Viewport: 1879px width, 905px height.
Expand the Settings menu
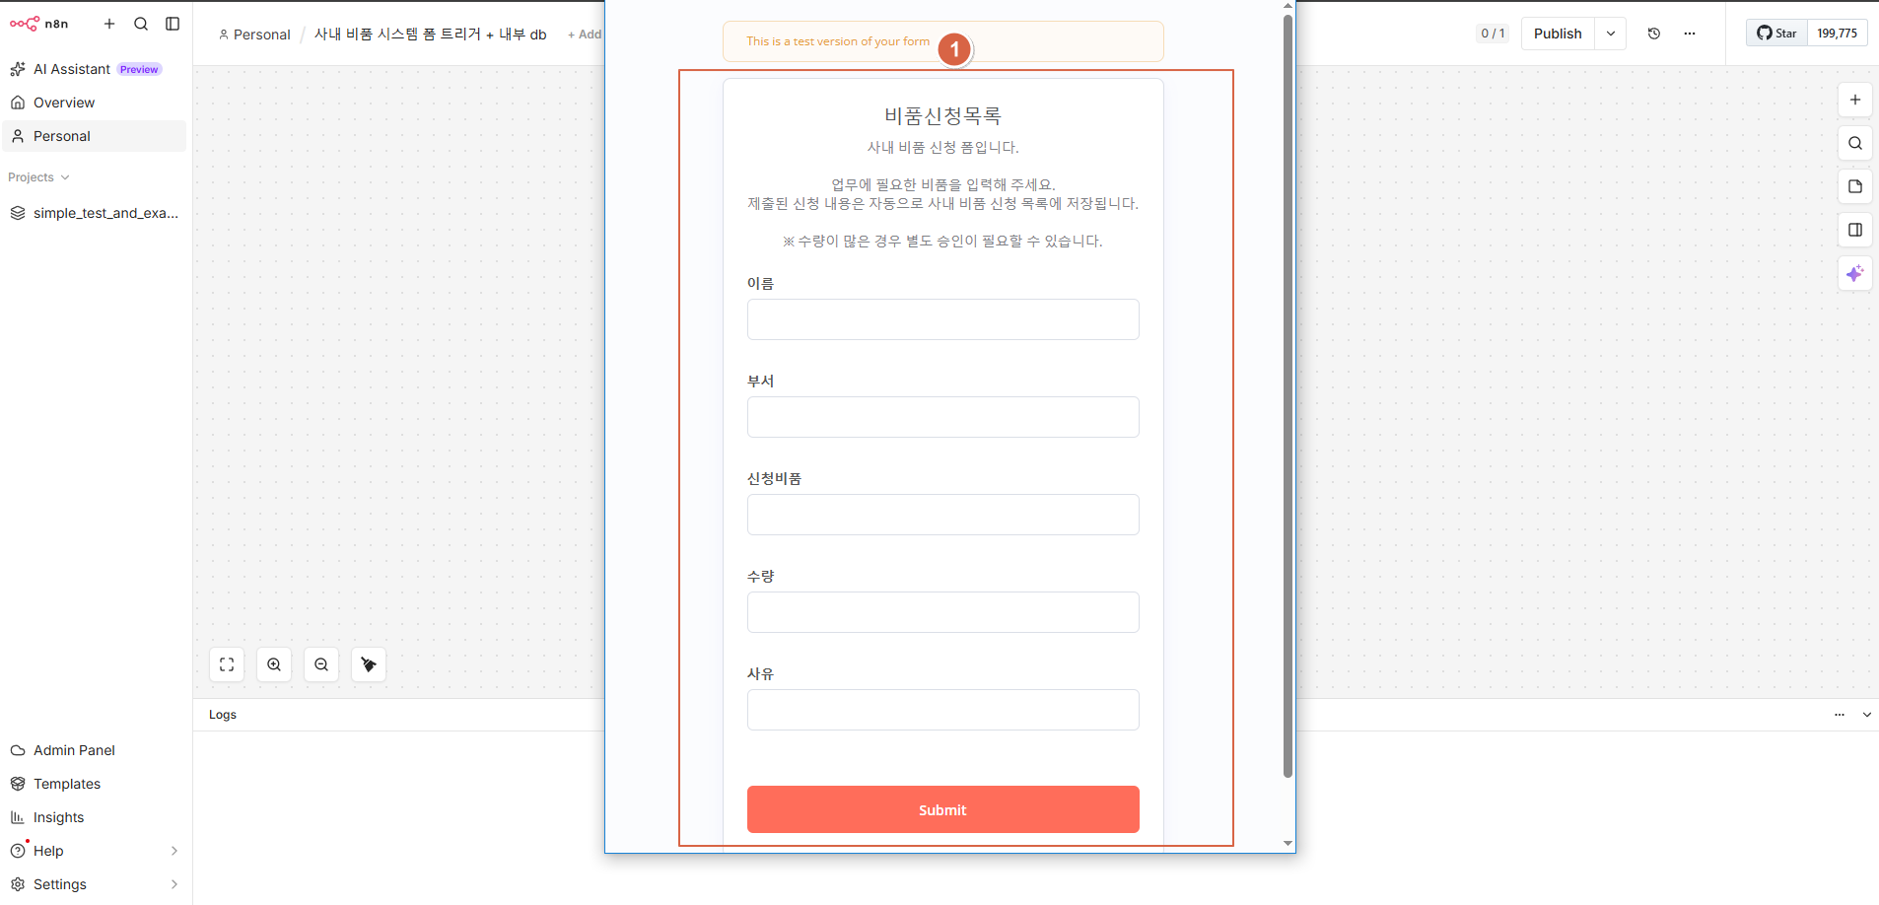point(95,884)
